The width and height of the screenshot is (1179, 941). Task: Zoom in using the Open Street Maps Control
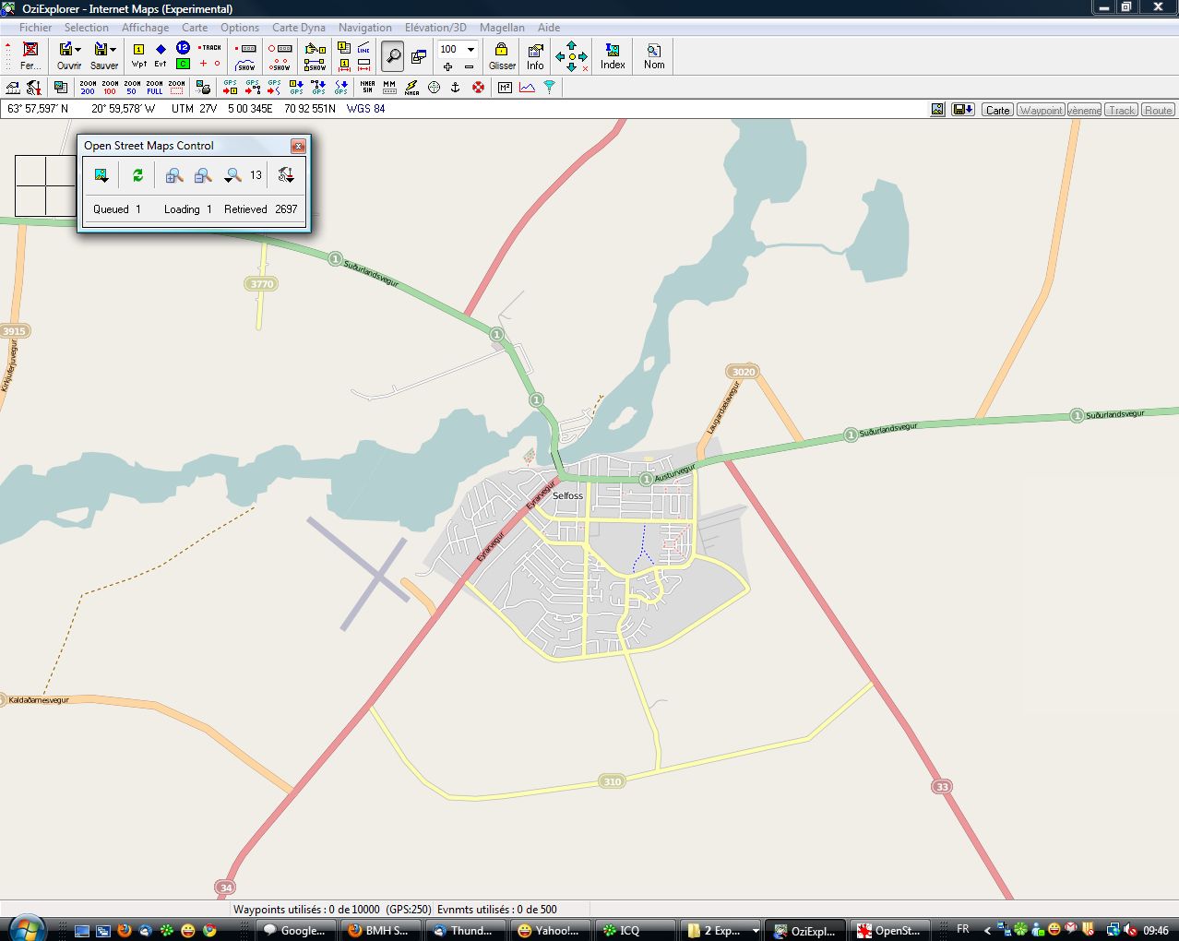[x=173, y=175]
